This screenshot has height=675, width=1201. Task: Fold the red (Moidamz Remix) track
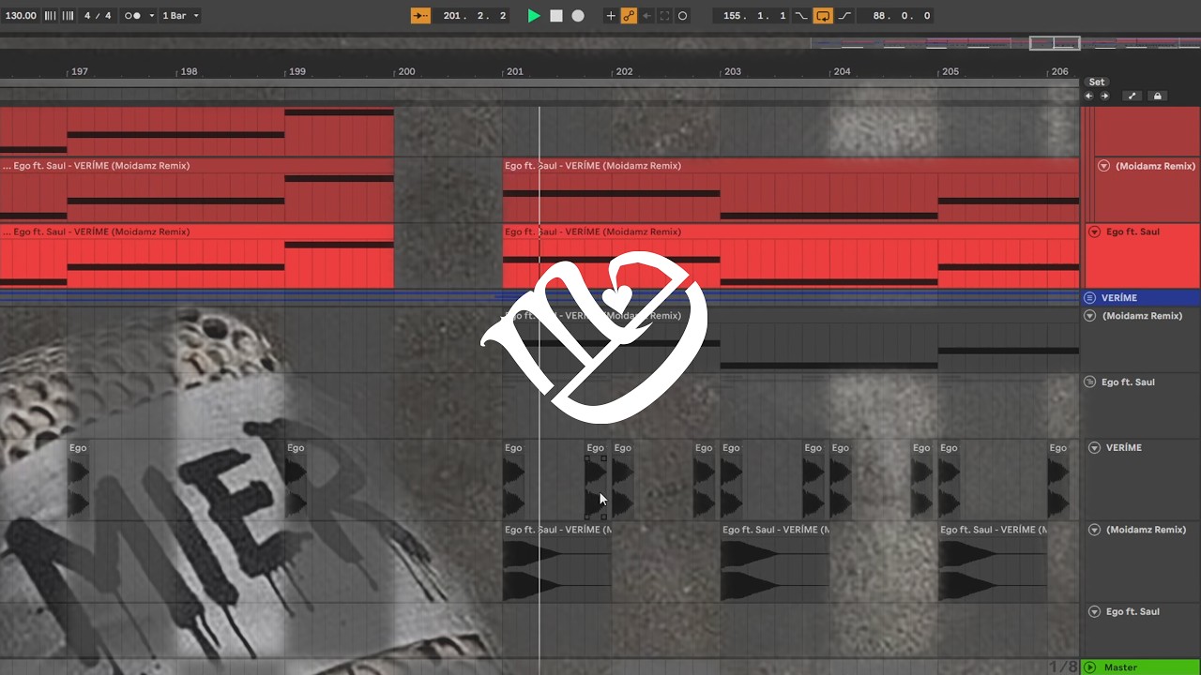tap(1103, 166)
